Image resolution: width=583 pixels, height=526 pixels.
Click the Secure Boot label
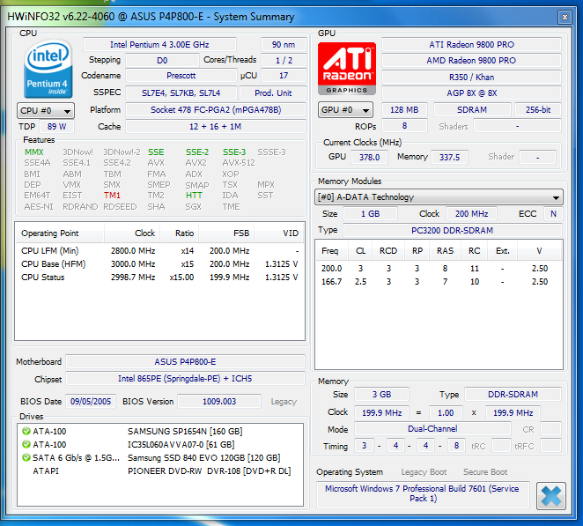(x=485, y=472)
